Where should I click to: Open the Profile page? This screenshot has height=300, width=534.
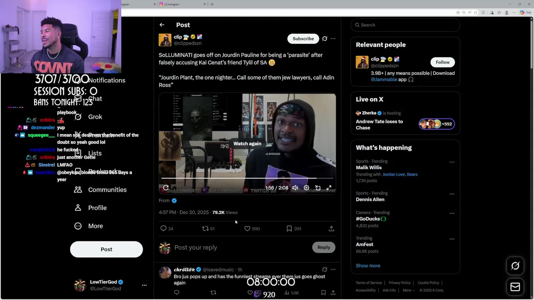(x=90, y=208)
